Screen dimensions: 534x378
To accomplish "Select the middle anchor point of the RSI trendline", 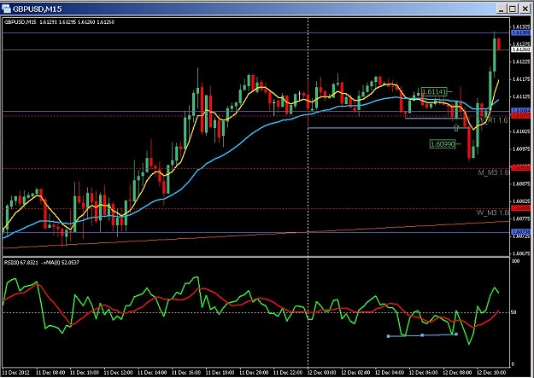I will click(x=422, y=335).
